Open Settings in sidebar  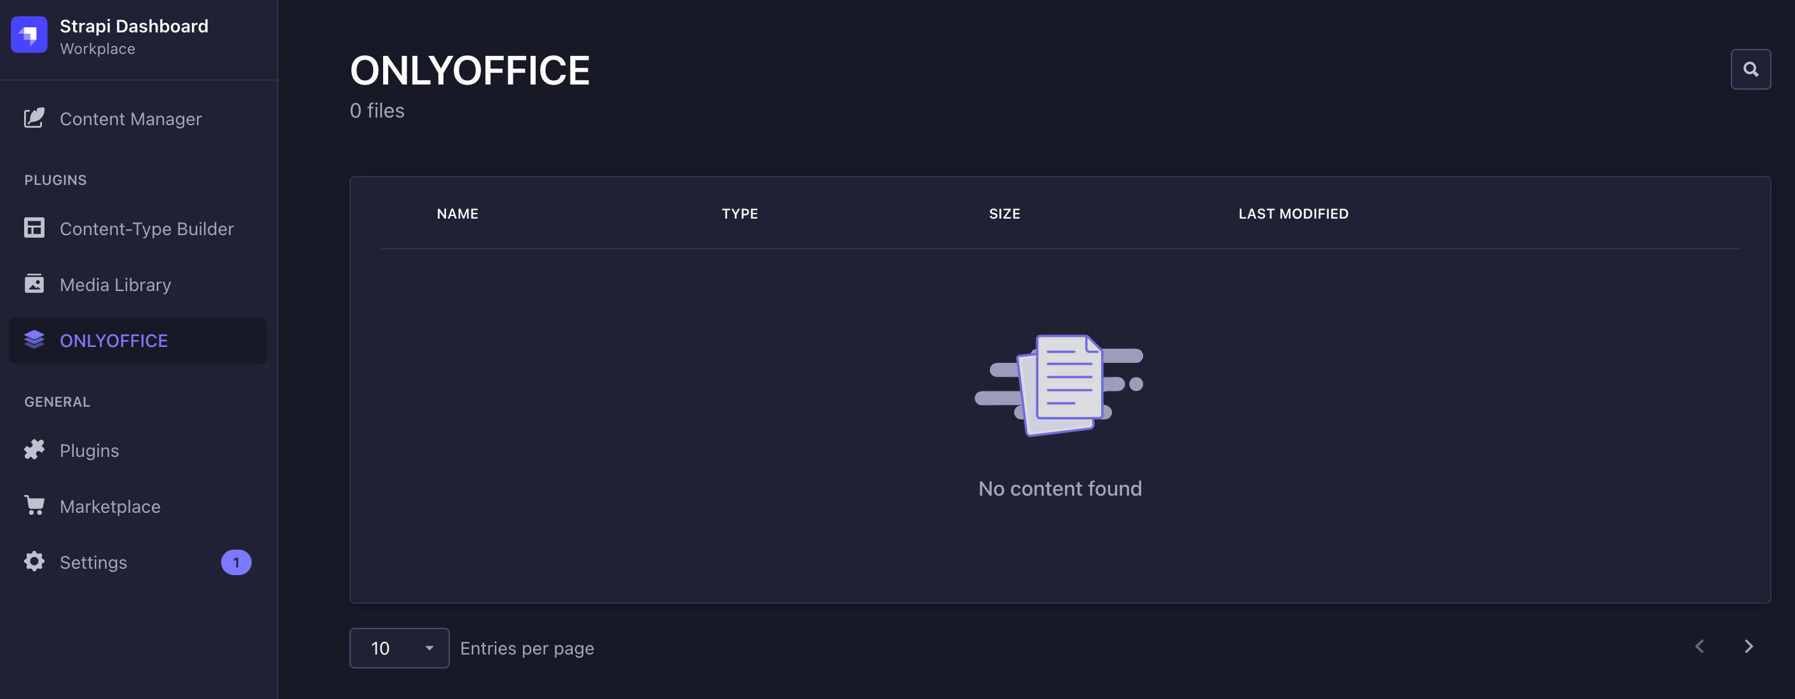tap(138, 562)
